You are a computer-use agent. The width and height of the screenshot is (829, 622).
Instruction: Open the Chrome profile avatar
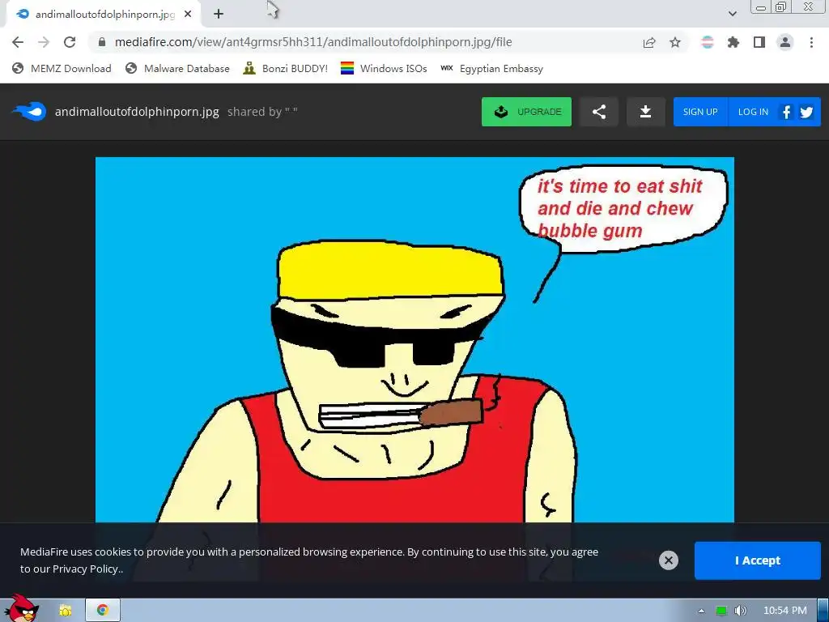[785, 42]
